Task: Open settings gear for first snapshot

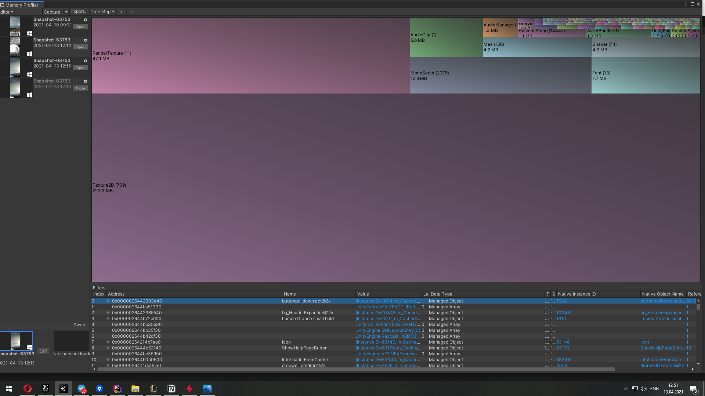Action: click(85, 20)
